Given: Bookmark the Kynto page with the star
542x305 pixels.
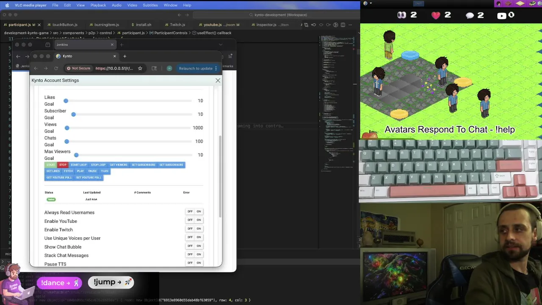Looking at the screenshot, I should click(140, 68).
